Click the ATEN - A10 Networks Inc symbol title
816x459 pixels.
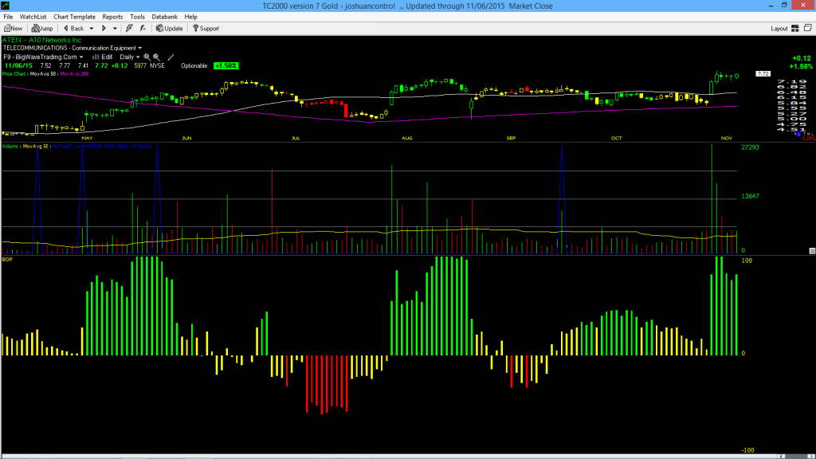41,40
